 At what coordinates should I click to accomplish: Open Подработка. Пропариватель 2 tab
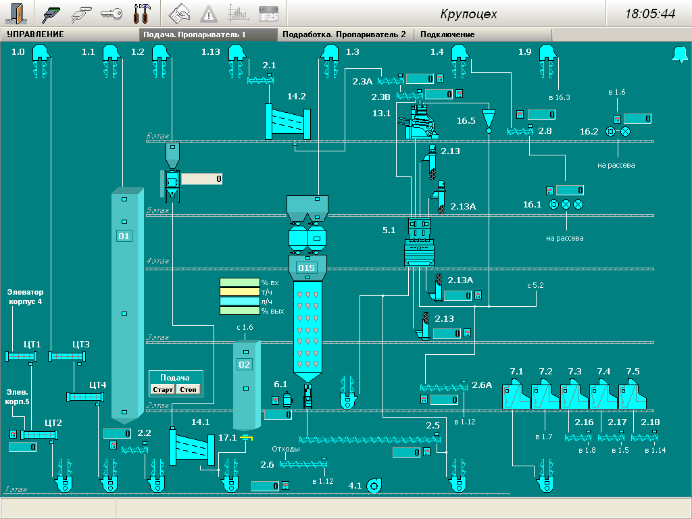click(345, 34)
